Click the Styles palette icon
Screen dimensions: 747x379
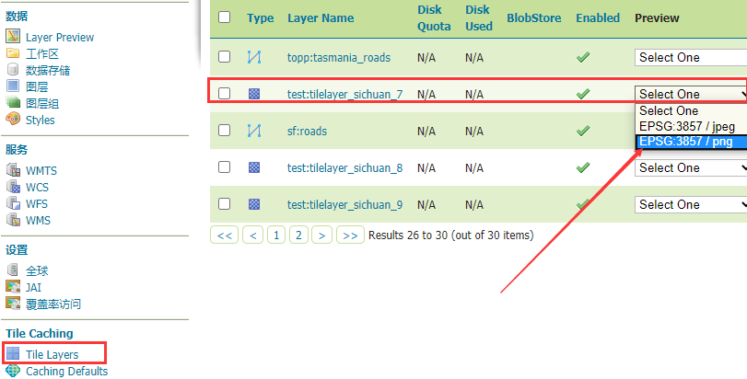(x=13, y=119)
